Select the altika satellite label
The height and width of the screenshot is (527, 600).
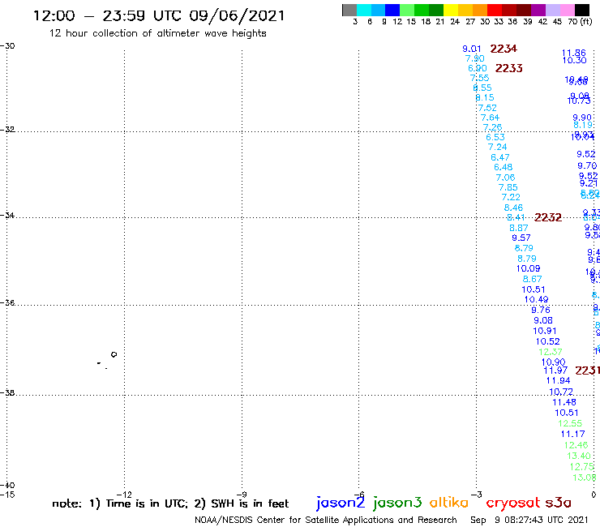449,502
